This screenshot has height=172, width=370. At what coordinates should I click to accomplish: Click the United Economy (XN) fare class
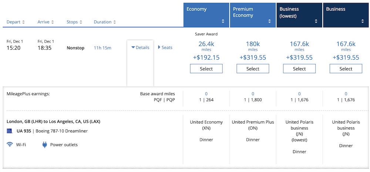(206, 125)
